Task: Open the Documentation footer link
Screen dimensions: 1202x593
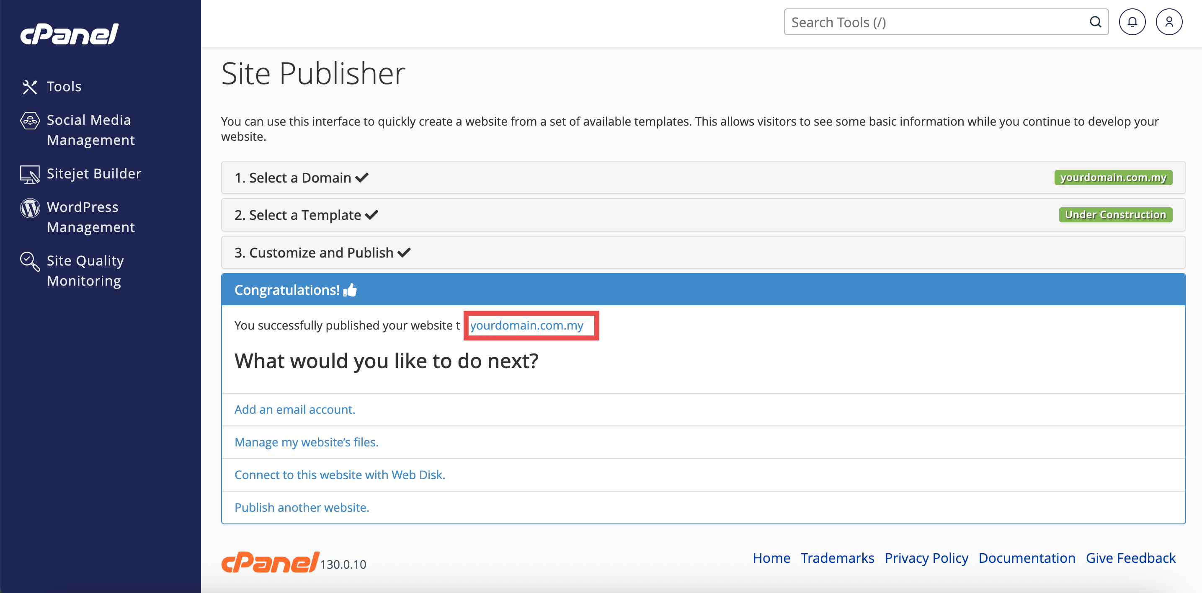Action: (x=1027, y=558)
